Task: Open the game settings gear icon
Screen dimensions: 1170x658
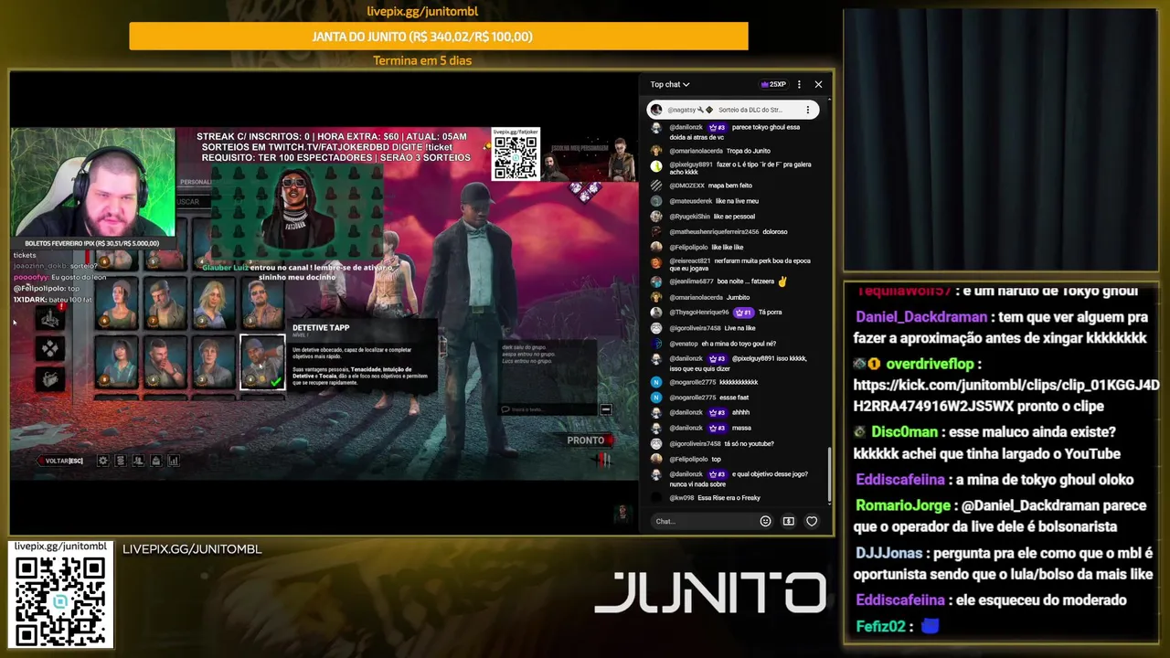Action: (x=102, y=461)
